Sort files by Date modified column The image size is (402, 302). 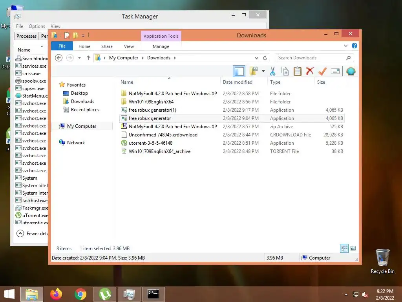[x=243, y=82]
